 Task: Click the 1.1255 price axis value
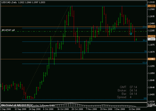click(x=152, y=66)
